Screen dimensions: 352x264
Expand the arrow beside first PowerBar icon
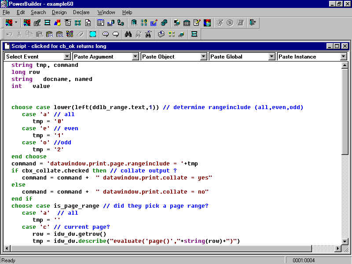16,23
